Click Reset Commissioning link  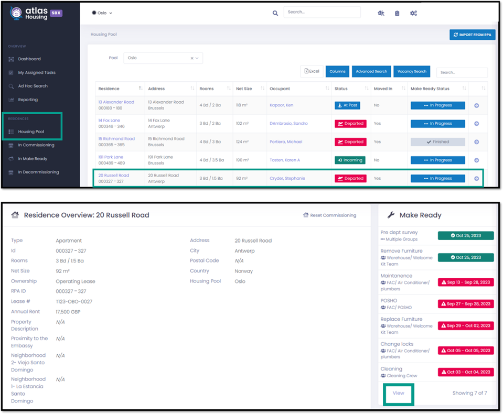click(330, 215)
